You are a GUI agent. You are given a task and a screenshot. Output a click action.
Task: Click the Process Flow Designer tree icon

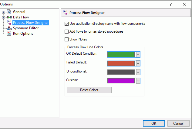9,23
